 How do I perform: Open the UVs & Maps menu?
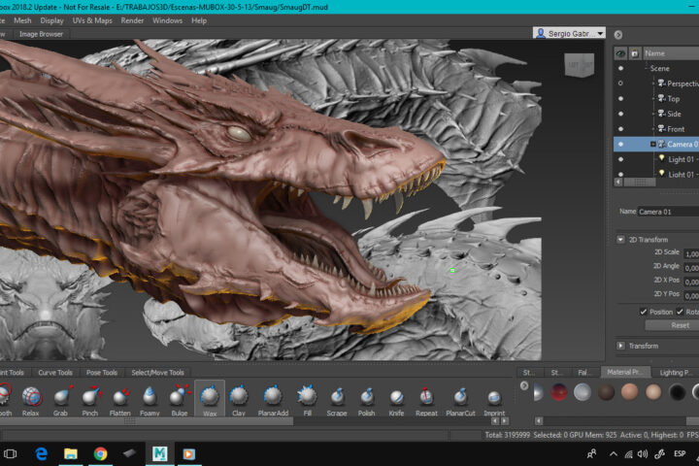(92, 20)
